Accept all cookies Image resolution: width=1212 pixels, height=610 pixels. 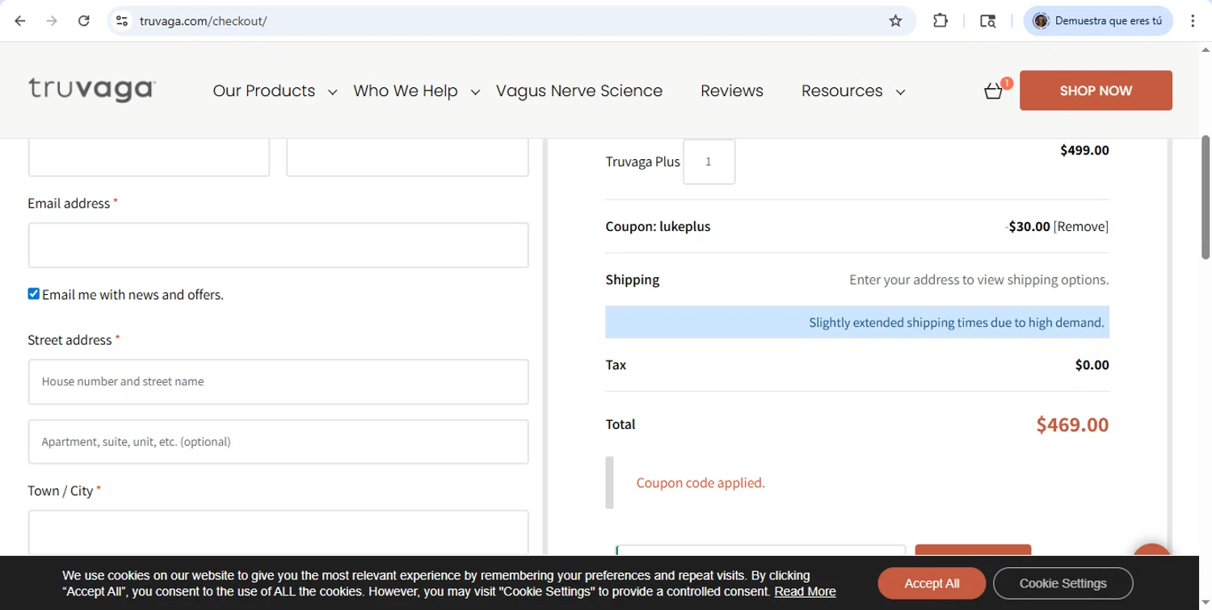932,583
